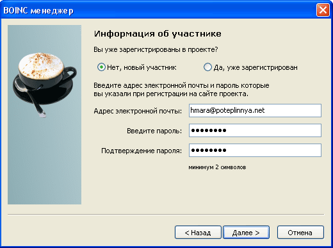Image resolution: width=333 pixels, height=248 pixels.
Task: Click the empty blue side panel below the cup
Action: tap(44, 162)
